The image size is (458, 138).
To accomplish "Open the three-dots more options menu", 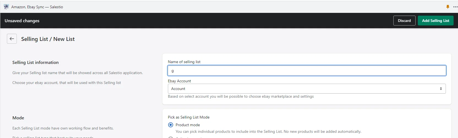I will pos(455,7).
